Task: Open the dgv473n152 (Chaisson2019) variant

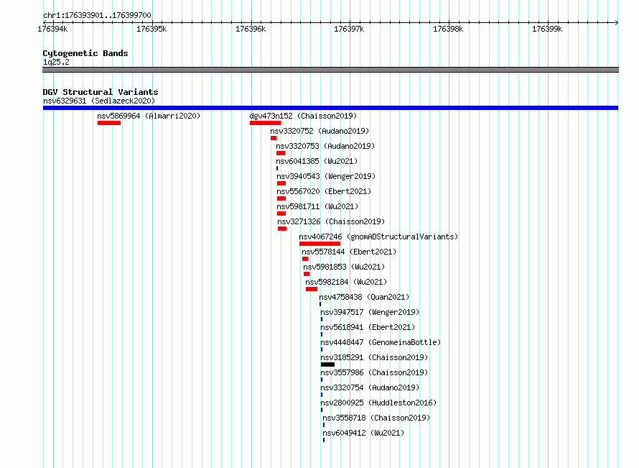Action: (x=303, y=116)
